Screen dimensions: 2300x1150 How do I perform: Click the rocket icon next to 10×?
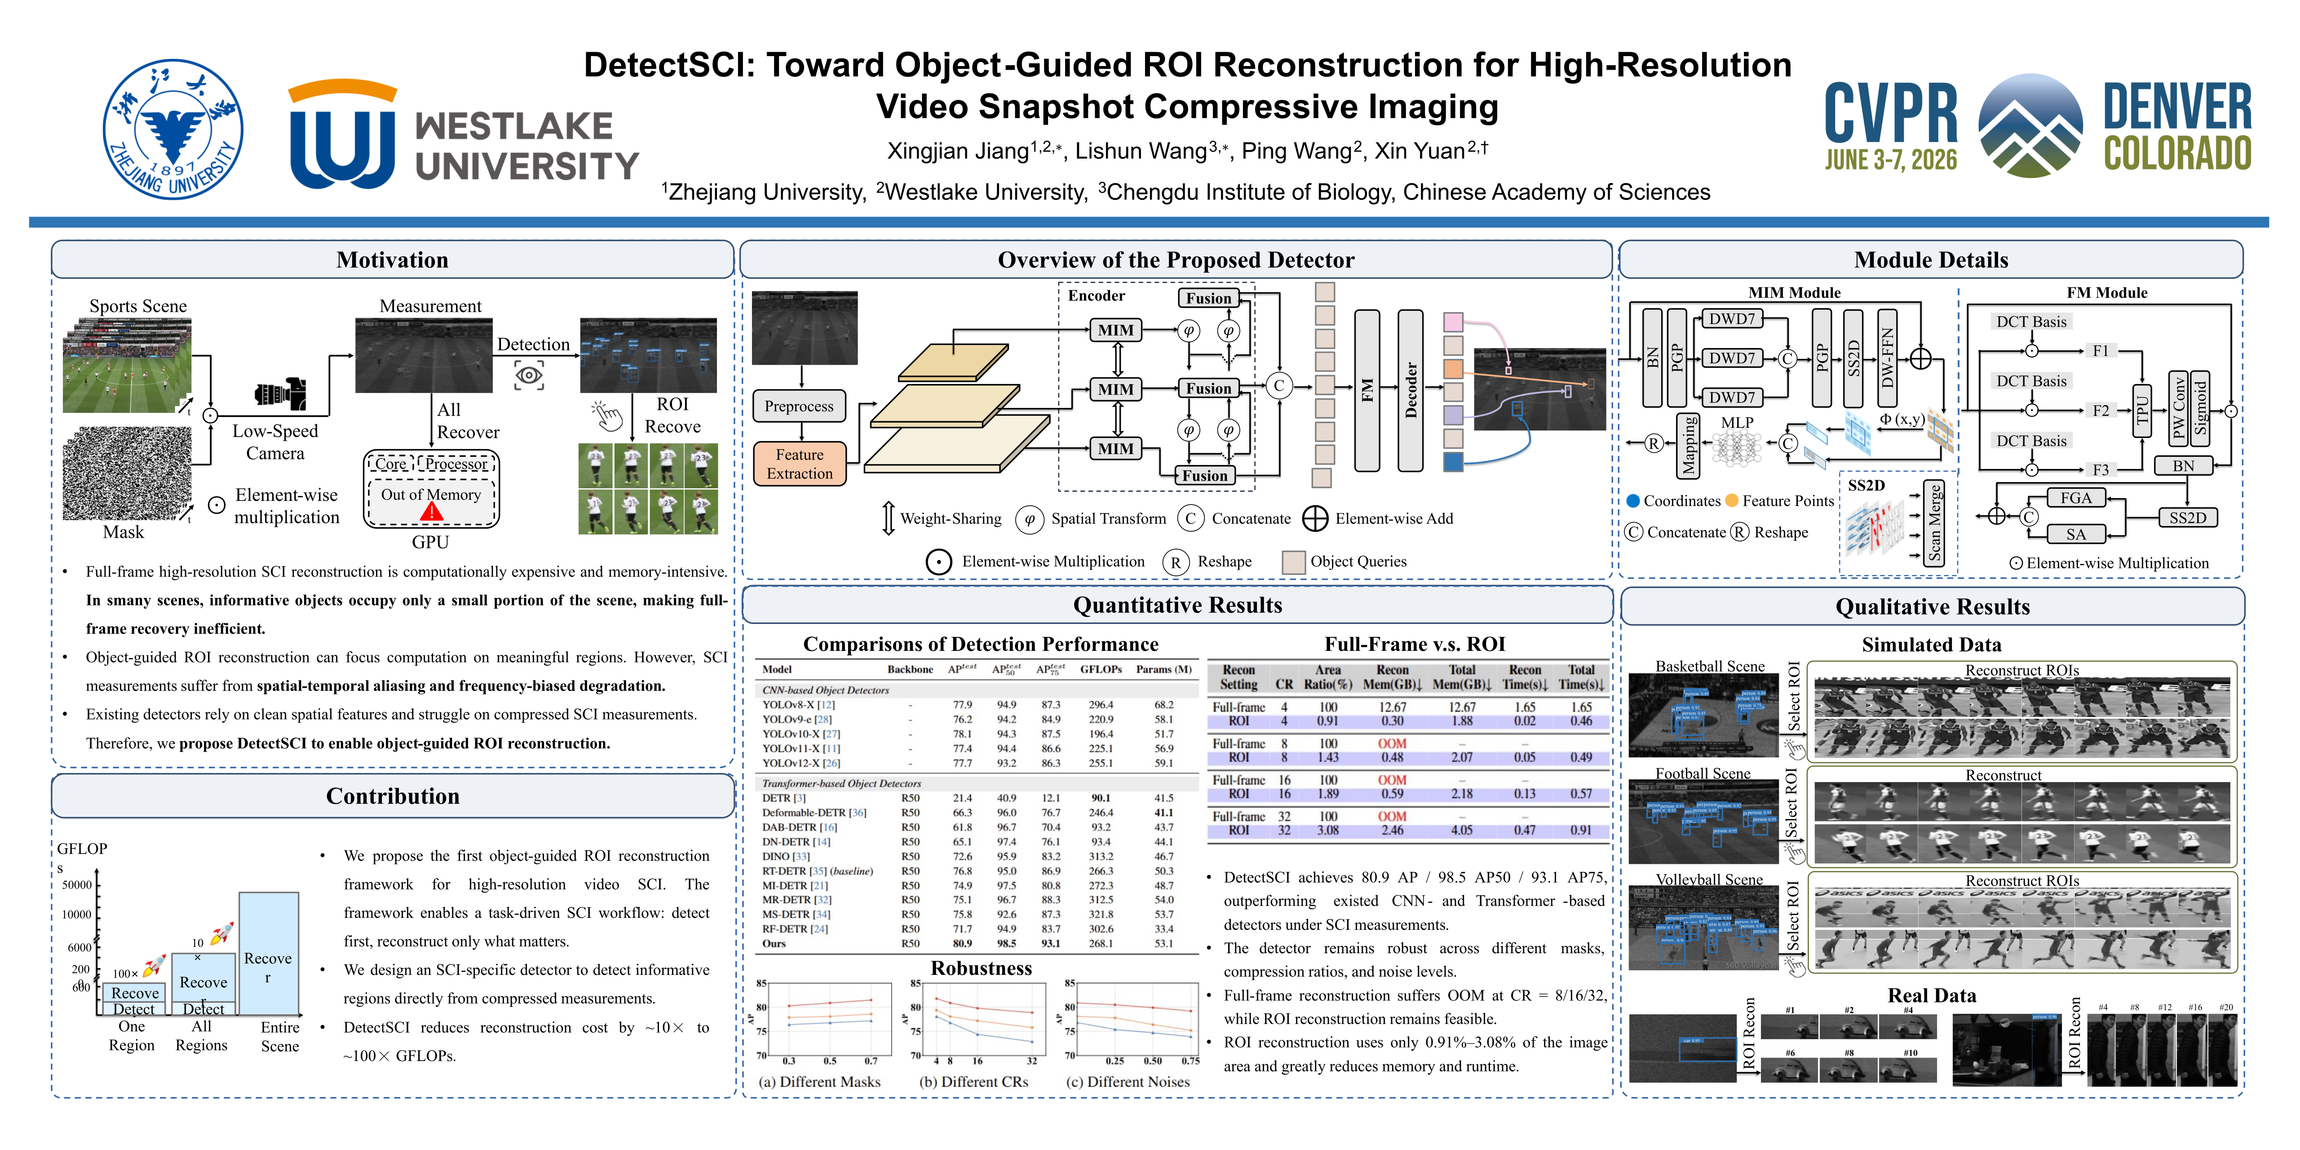coord(221,934)
